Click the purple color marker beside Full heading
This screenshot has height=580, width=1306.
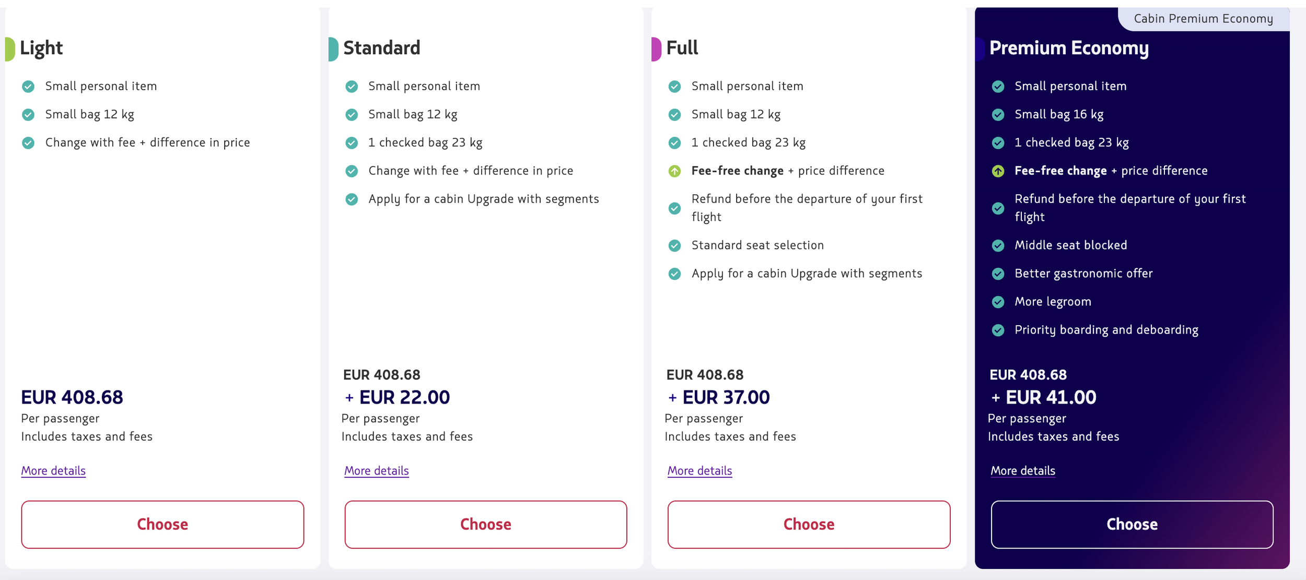point(656,49)
